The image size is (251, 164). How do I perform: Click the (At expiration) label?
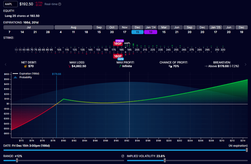tap(238, 146)
